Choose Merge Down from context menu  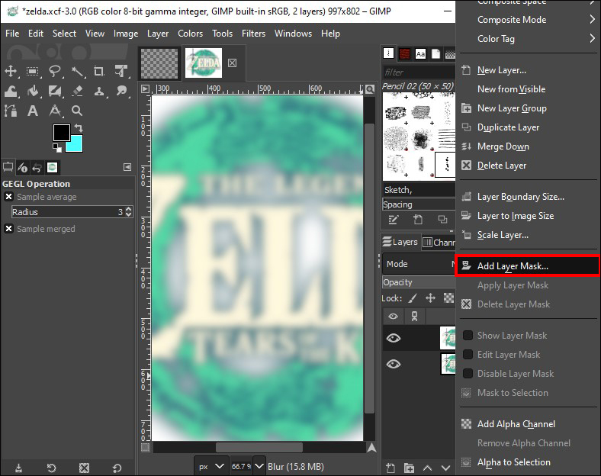tap(503, 146)
